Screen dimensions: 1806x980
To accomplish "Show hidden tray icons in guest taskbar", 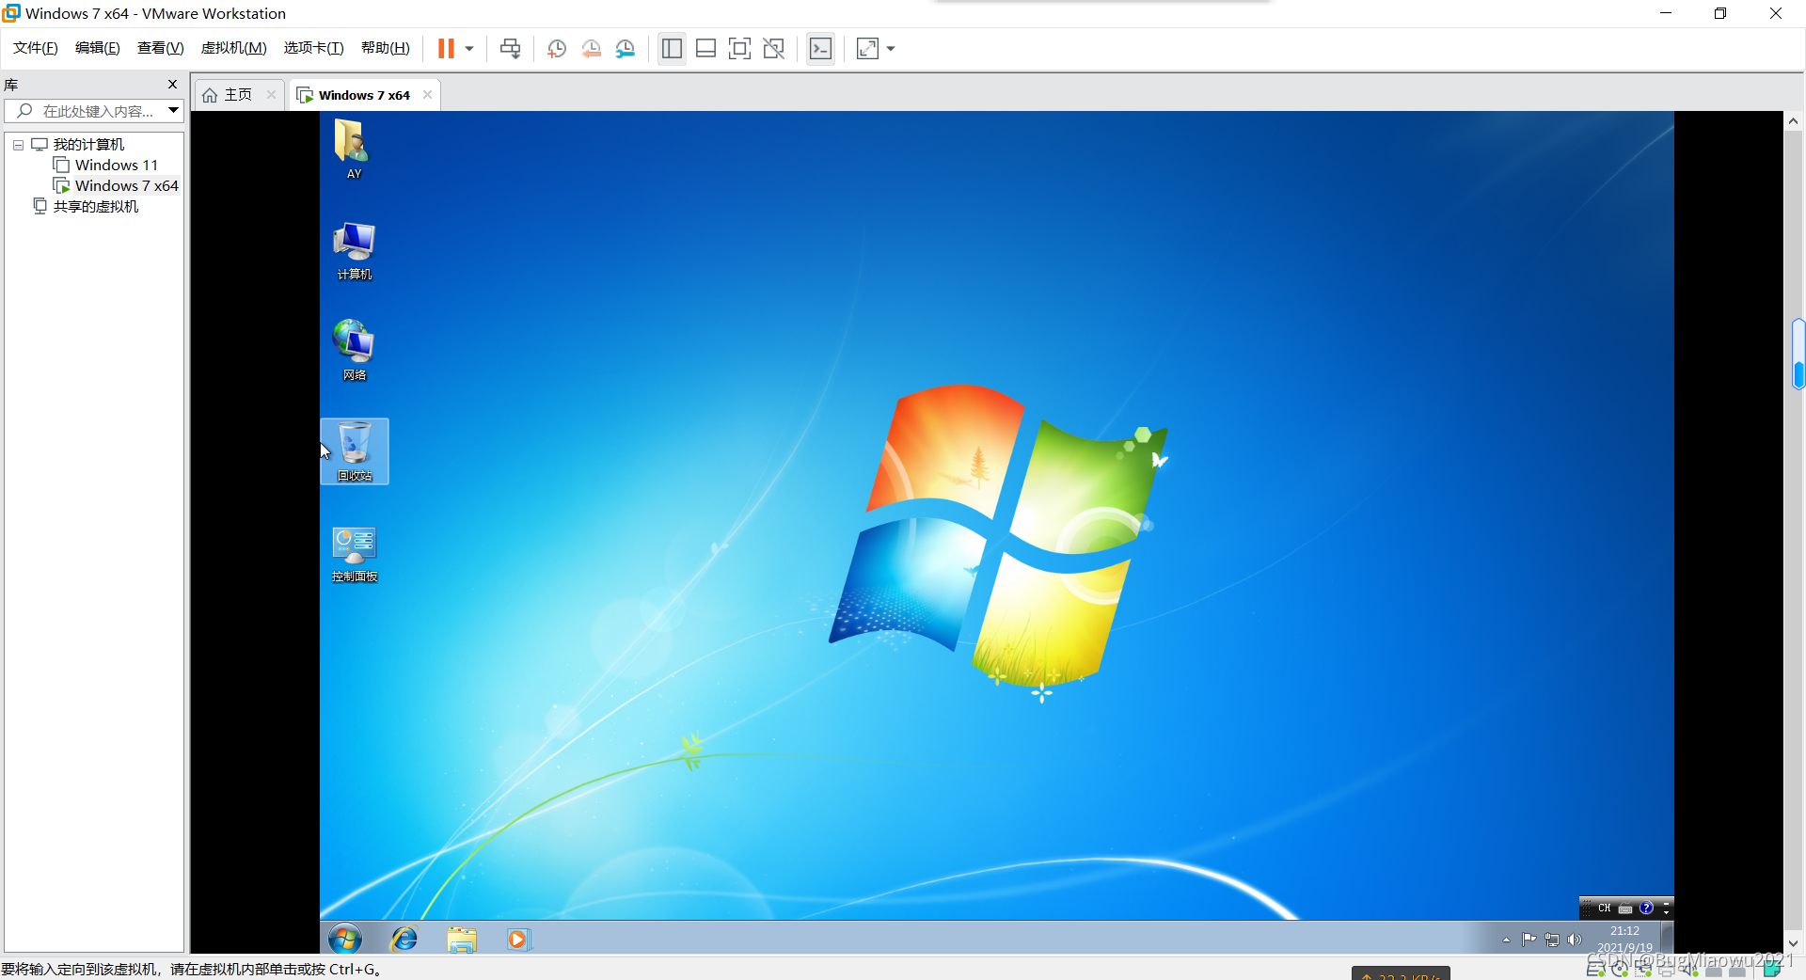I will 1506,940.
